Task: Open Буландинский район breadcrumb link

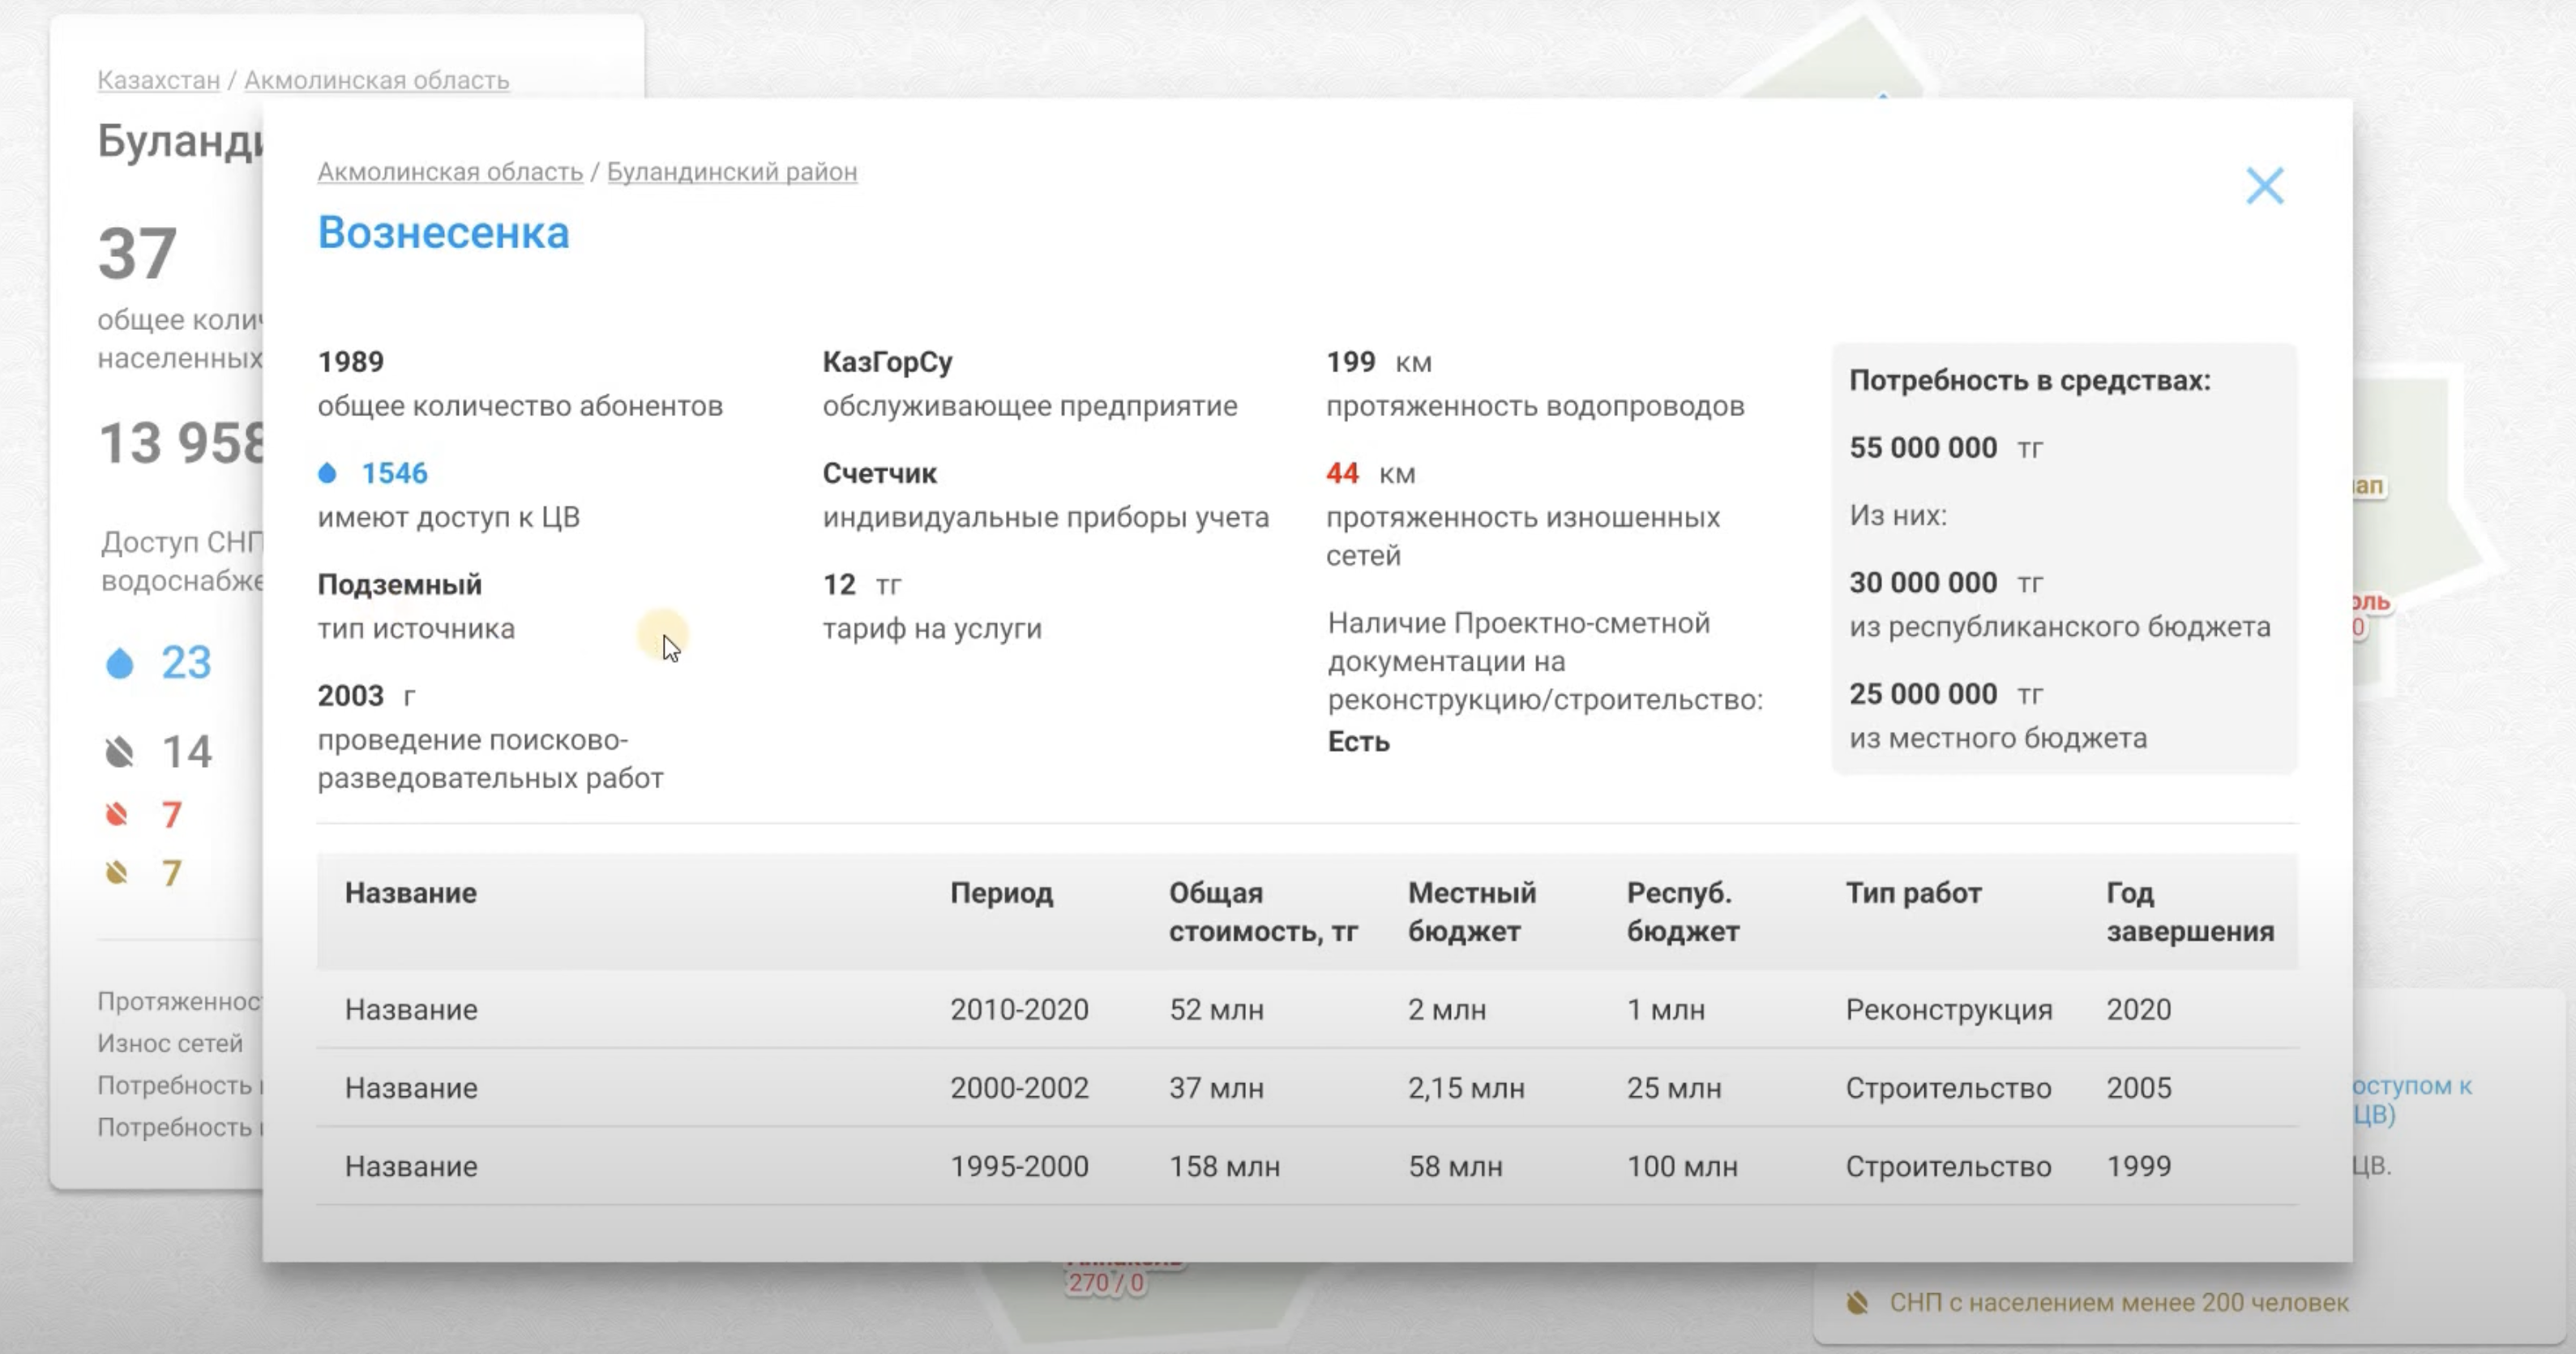Action: click(x=731, y=172)
